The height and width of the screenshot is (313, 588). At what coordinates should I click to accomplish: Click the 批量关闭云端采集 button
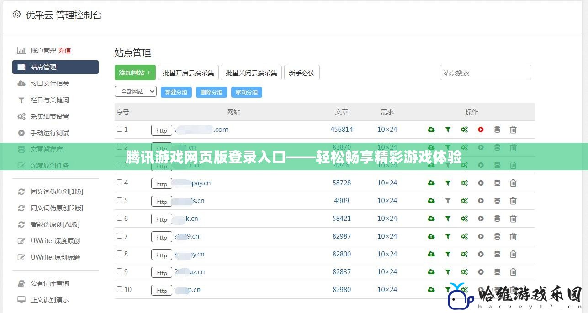coord(251,73)
